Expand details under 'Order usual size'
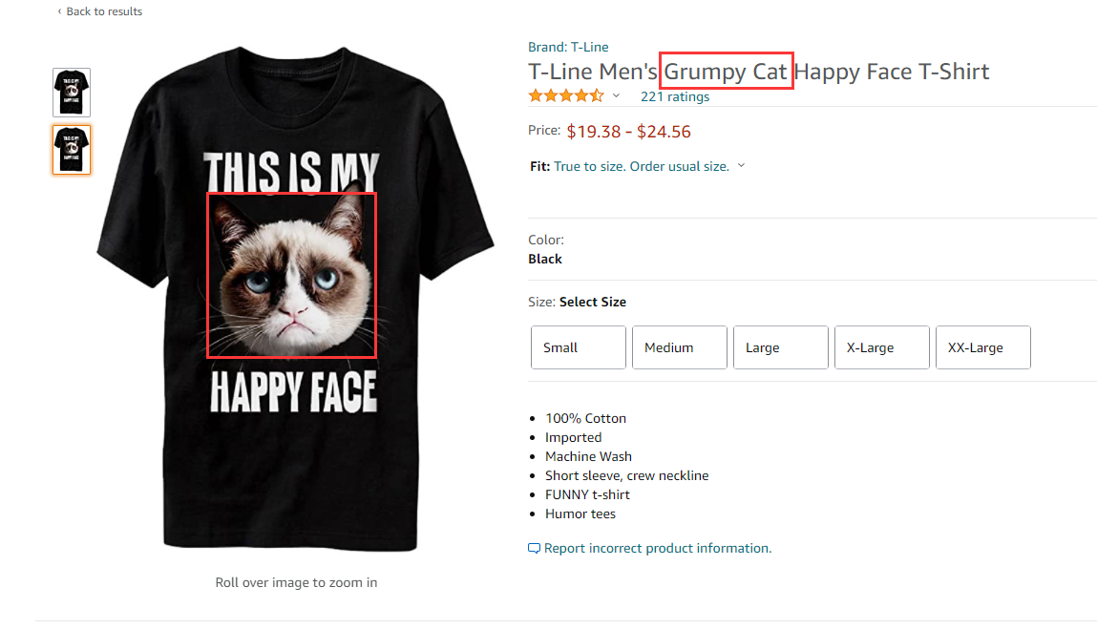The height and width of the screenshot is (629, 1097). coord(741,164)
